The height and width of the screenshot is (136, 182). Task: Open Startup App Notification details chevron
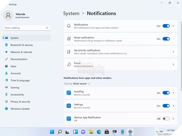click(173, 119)
